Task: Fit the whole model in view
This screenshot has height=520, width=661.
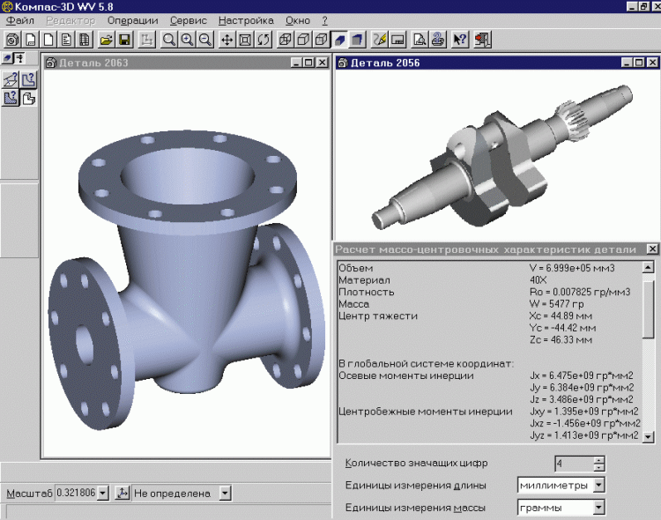Action: (x=245, y=40)
